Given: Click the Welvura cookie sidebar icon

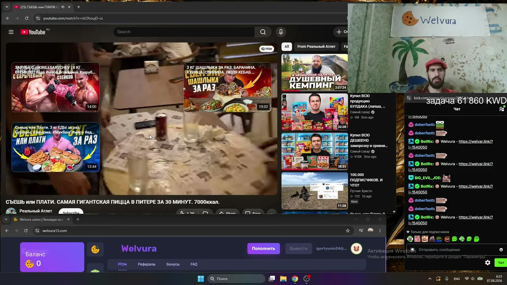Looking at the screenshot, I should click(x=95, y=249).
